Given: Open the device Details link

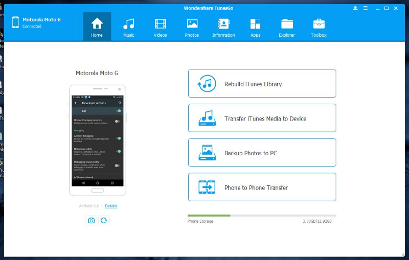Looking at the screenshot, I should pos(111,206).
